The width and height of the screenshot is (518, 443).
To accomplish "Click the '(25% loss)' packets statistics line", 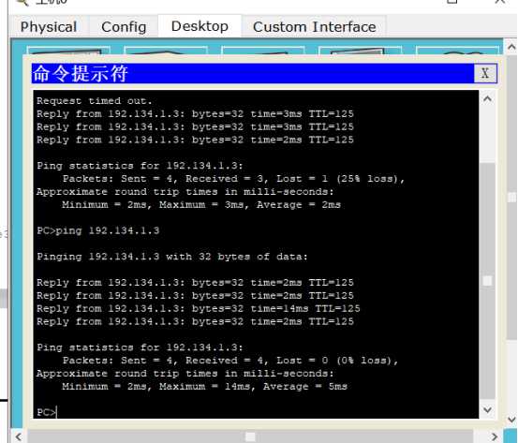I will pos(233,179).
